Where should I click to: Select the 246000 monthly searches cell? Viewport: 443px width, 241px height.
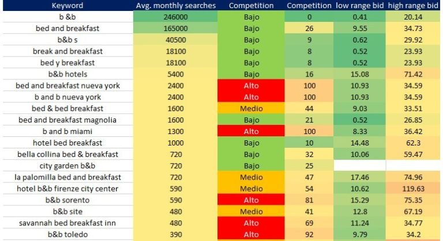pos(175,17)
